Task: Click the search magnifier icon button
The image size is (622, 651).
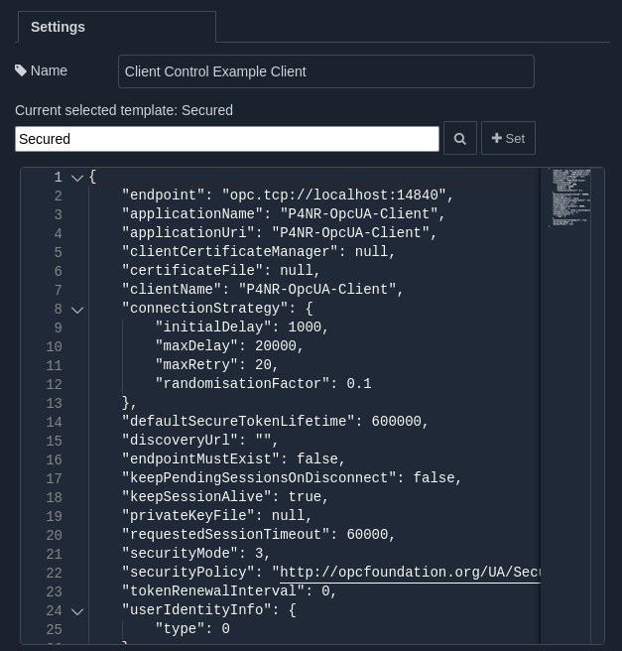Action: (459, 139)
